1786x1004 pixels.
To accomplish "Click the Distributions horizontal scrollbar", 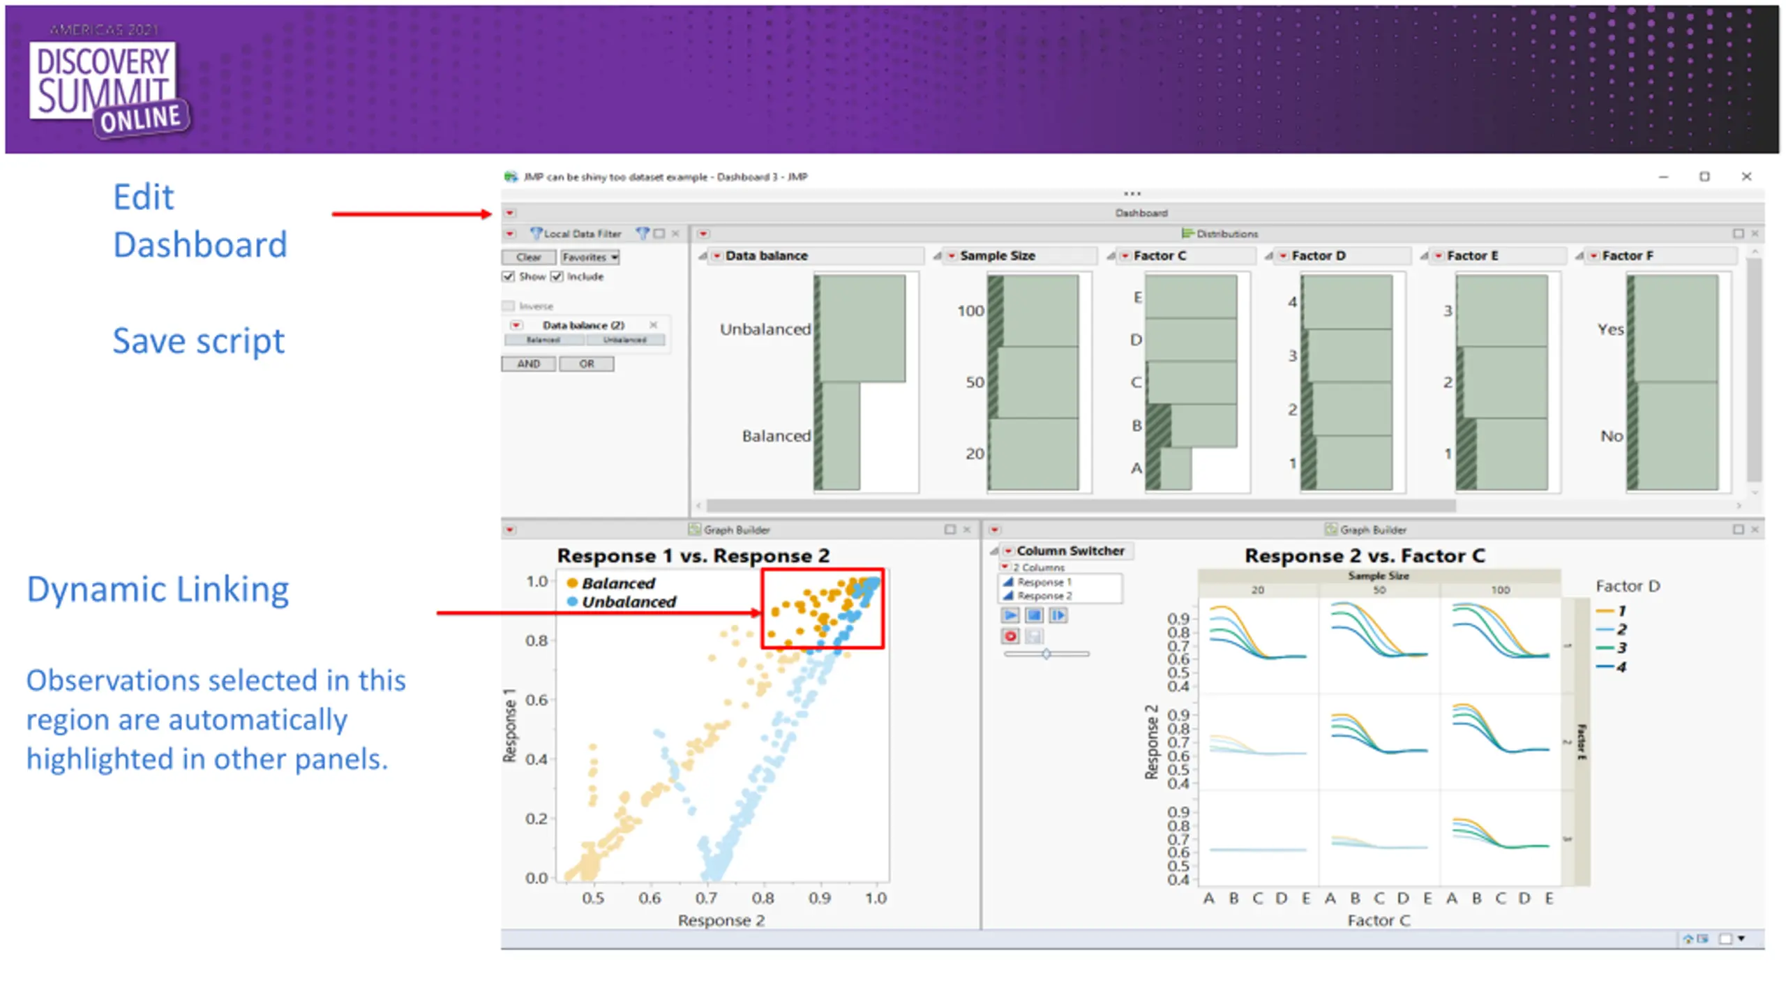I will pos(1080,505).
